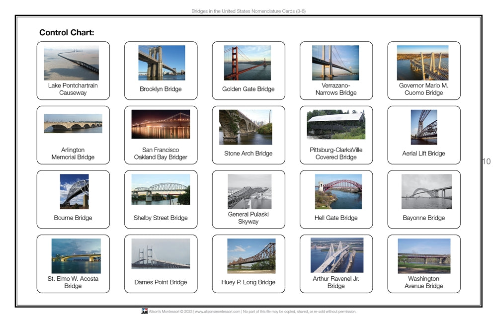
Task: Click the Dames Point Bridge caption text
Action: click(161, 282)
